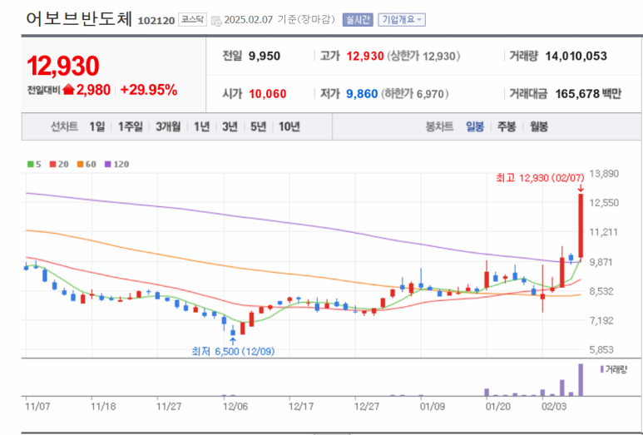643x435 pixels.
Task: Select the 3개월 line chart tab
Action: point(168,126)
